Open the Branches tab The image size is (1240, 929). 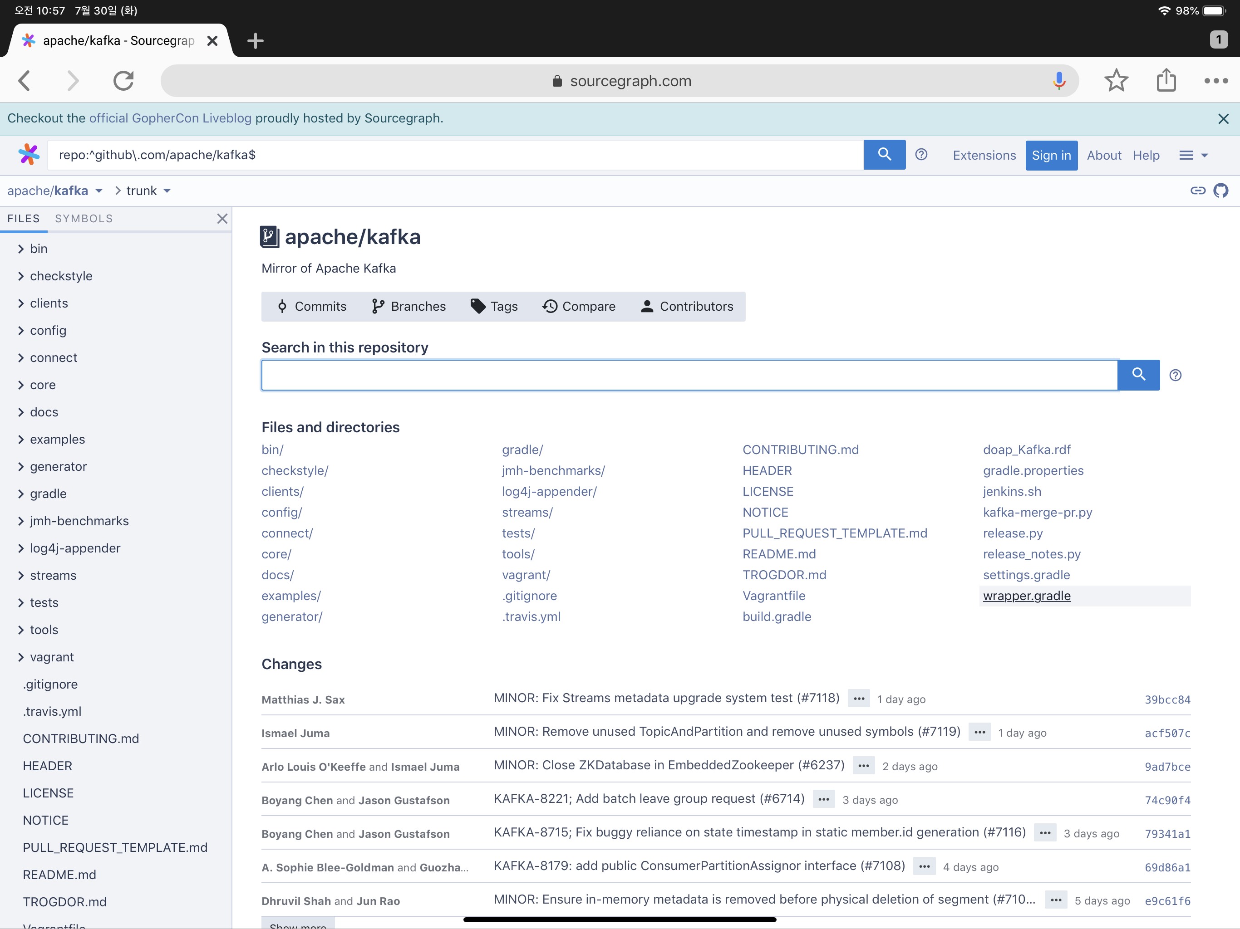click(x=408, y=307)
